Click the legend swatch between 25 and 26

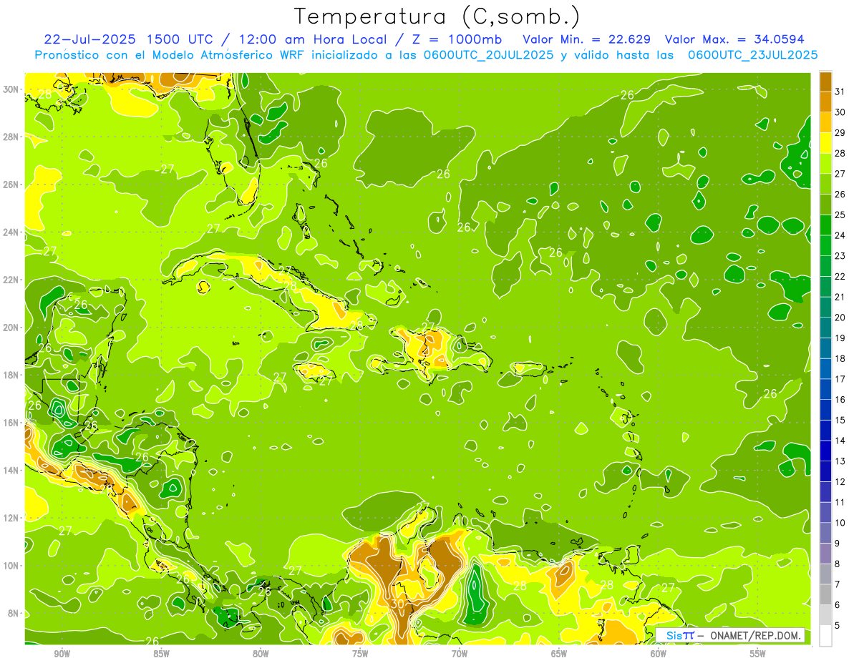pos(825,204)
